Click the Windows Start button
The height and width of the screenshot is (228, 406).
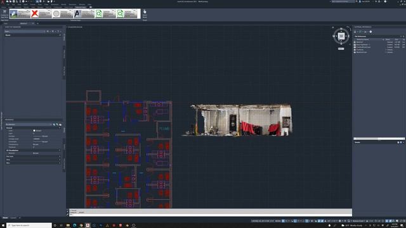coord(3,225)
